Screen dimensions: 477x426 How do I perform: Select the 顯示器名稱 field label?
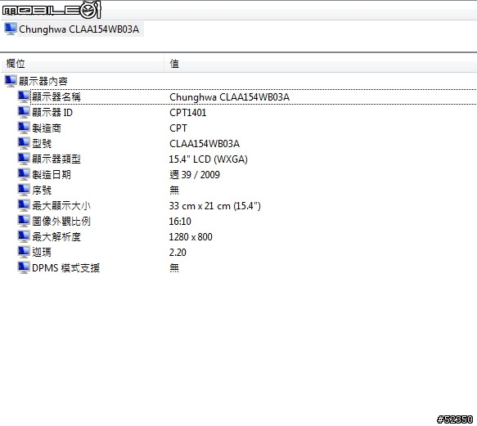pyautogui.click(x=56, y=97)
